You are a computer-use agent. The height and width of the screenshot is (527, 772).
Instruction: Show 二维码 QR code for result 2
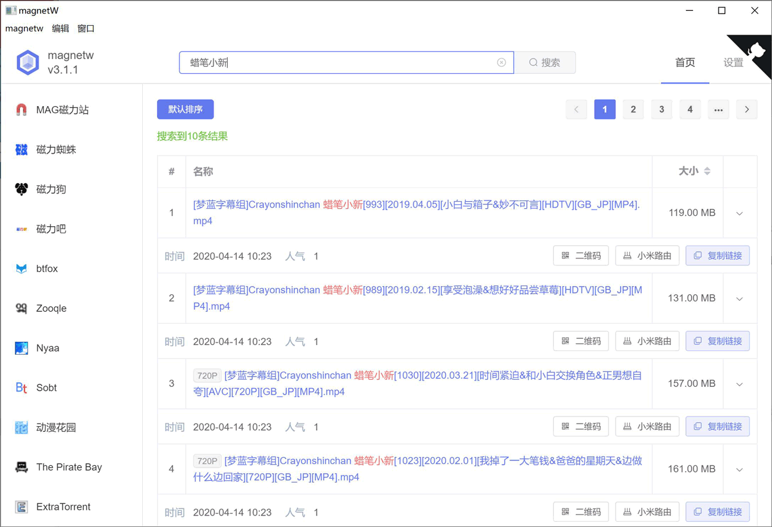click(581, 341)
